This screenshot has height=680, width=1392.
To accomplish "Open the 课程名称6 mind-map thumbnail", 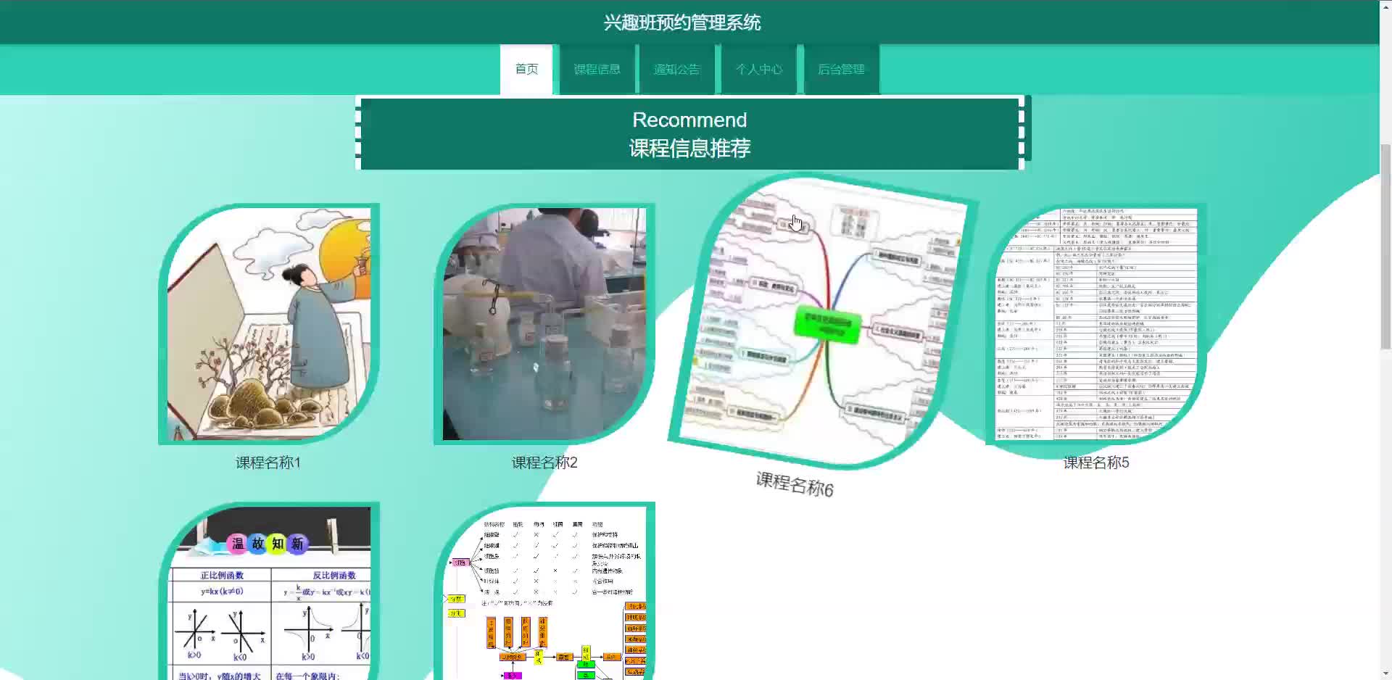I will click(823, 321).
